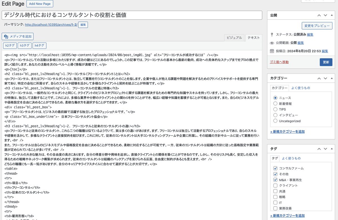Insert h3タグ quicktag

pos(25,46)
